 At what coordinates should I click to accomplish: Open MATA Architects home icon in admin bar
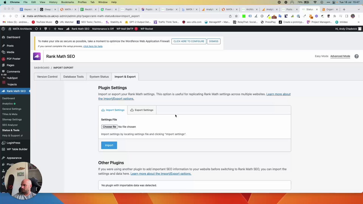pyautogui.click(x=10, y=29)
